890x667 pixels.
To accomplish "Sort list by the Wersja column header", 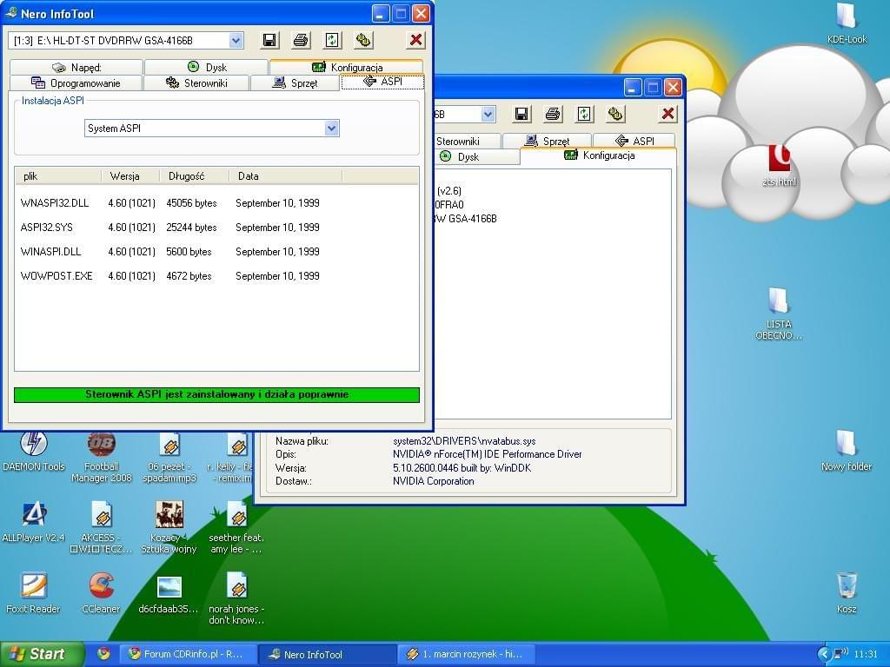I will pos(130,176).
